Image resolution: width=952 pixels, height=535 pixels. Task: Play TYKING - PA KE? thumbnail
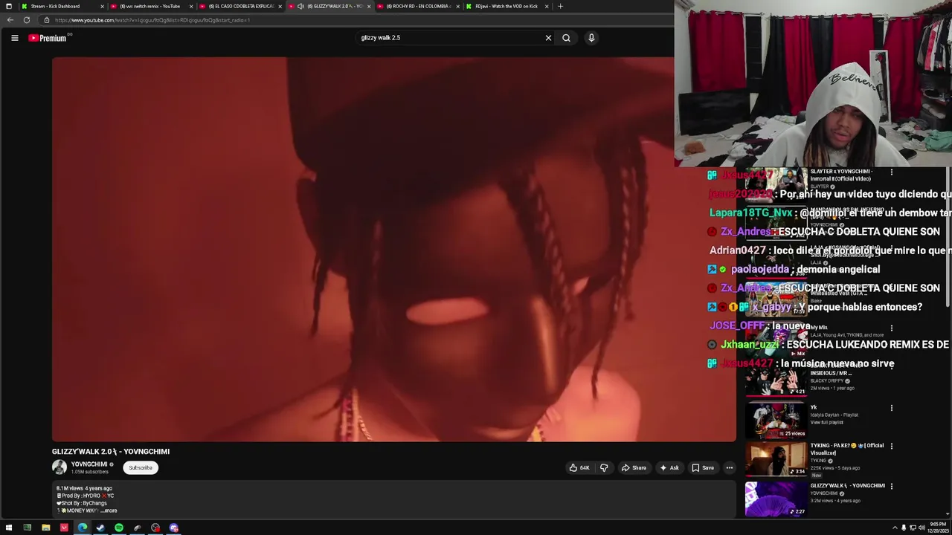point(776,459)
